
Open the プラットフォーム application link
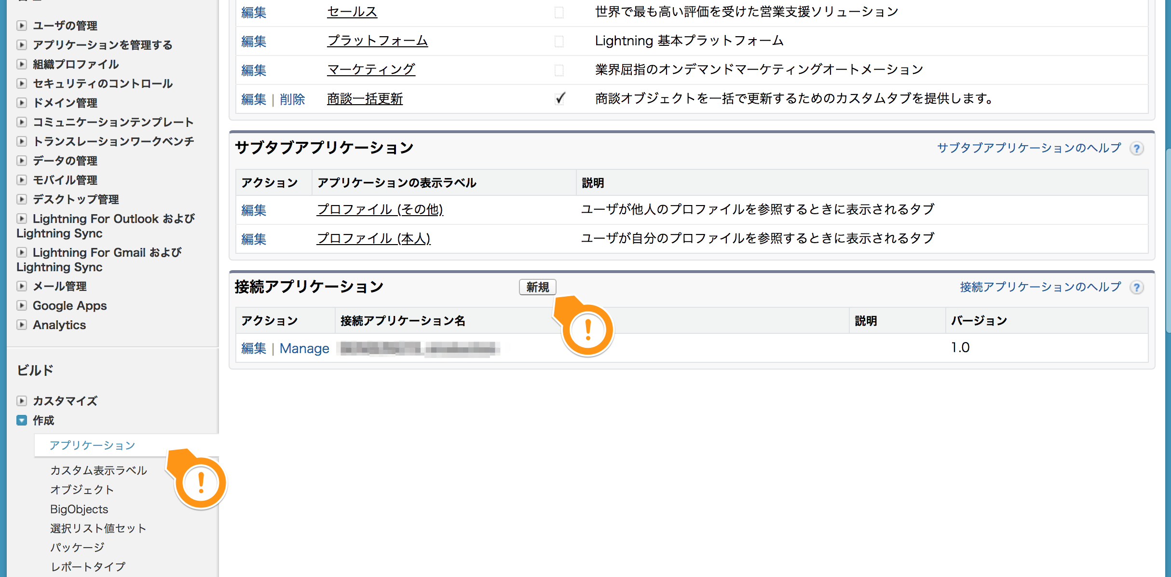[x=377, y=41]
